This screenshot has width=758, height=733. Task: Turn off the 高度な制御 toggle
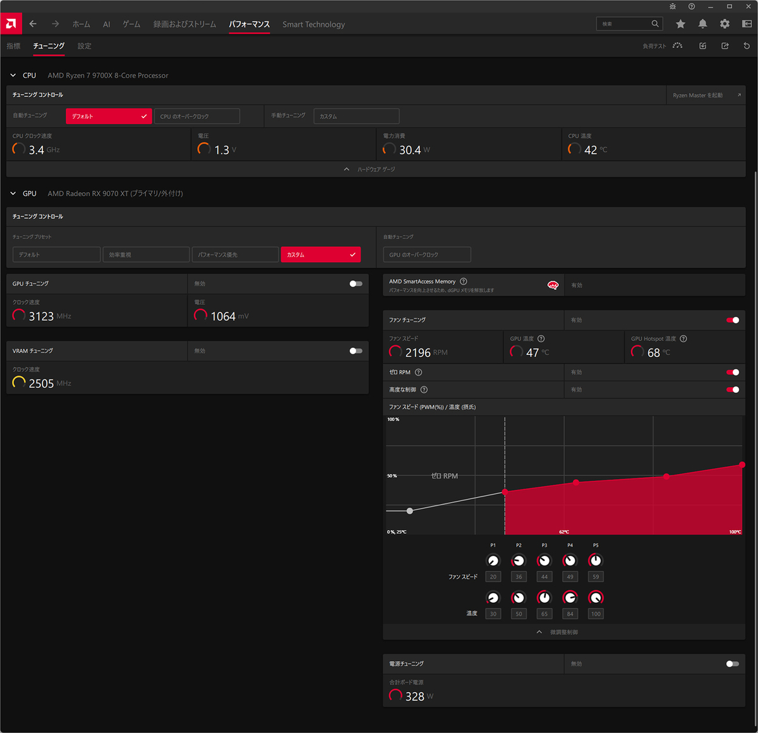[x=733, y=390]
